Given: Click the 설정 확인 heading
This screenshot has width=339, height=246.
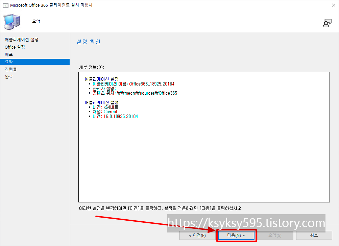Looking at the screenshot, I should click(x=89, y=42).
